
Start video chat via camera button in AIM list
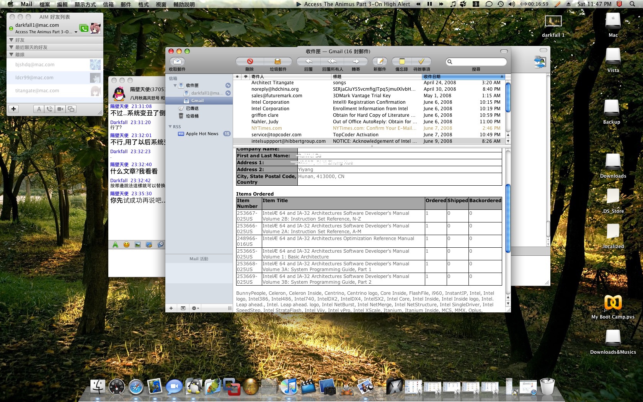[x=60, y=109]
